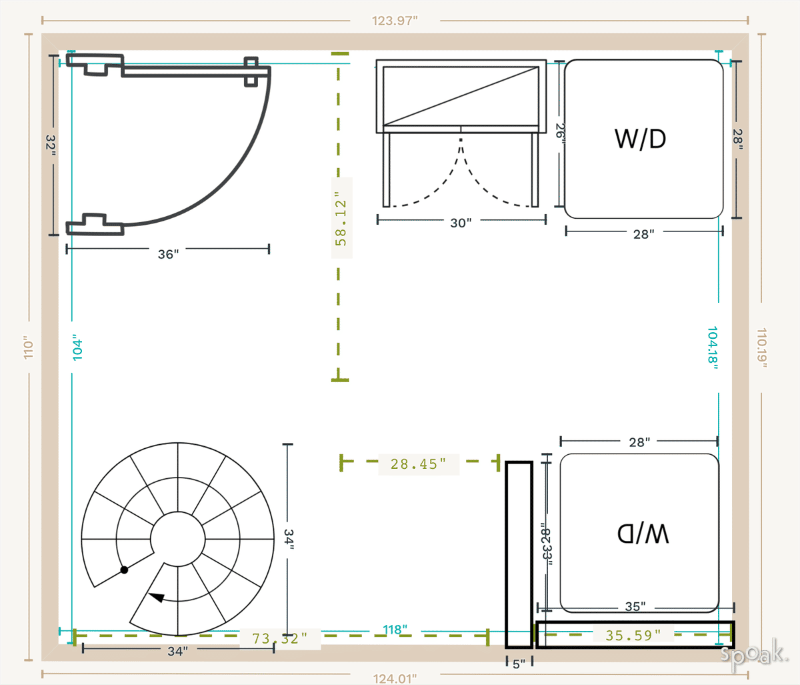Select the narrow vertical wall labeled 5"
Screen dimensions: 800x685
519,554
